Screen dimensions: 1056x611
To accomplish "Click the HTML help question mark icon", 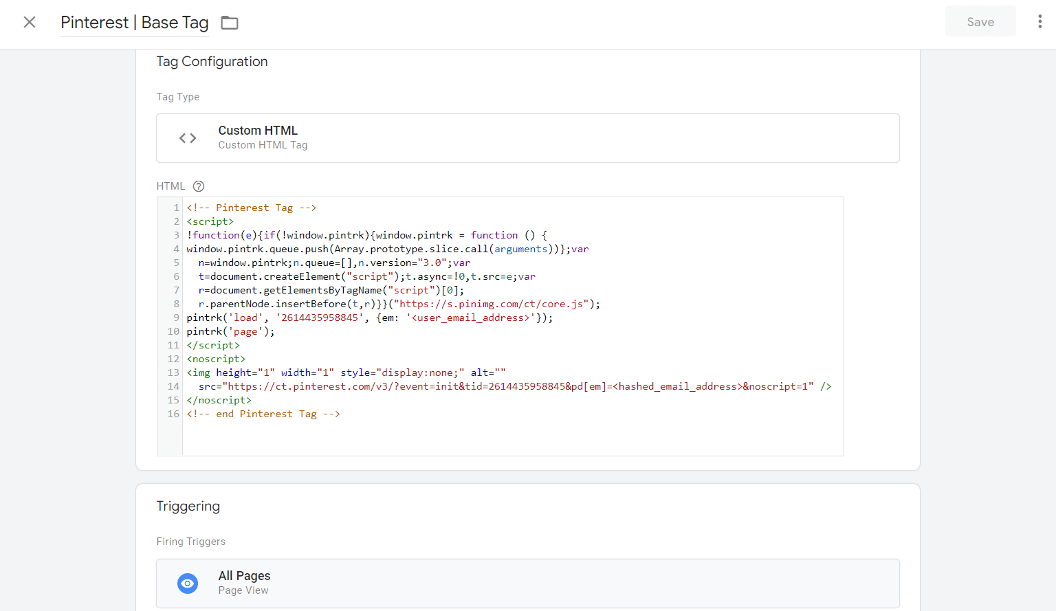I will click(199, 186).
